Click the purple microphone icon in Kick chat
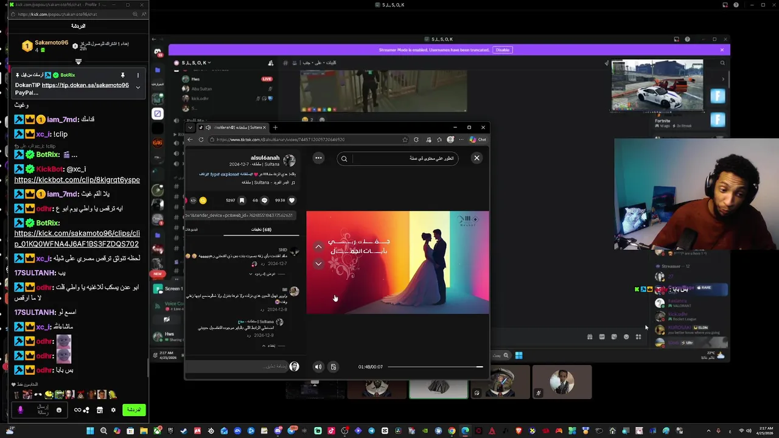This screenshot has height=438, width=779. pyautogui.click(x=20, y=410)
